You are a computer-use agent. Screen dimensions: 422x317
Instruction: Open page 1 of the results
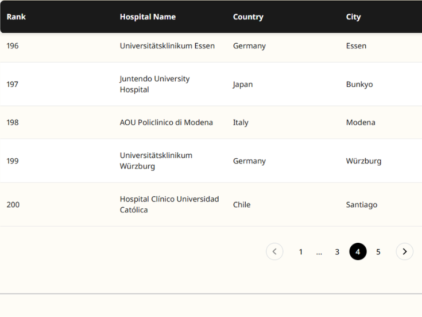[300, 252]
